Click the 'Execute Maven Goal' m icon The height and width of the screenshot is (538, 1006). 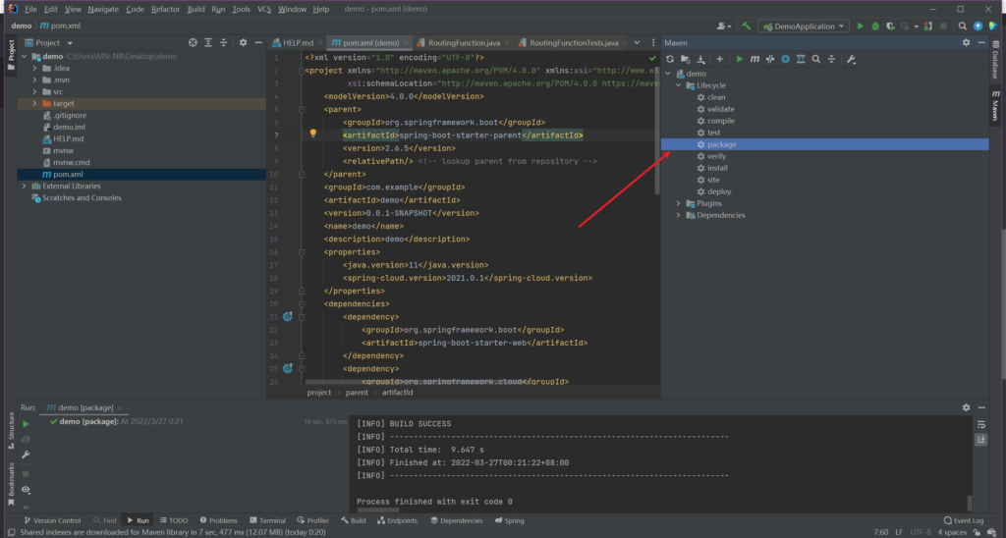tap(754, 59)
